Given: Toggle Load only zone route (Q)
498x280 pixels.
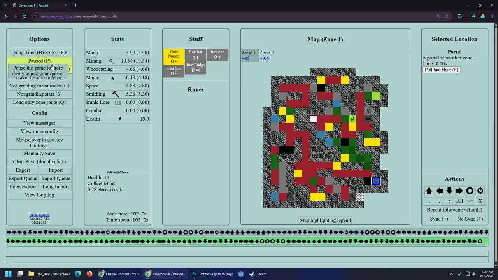Looking at the screenshot, I should [x=39, y=102].
